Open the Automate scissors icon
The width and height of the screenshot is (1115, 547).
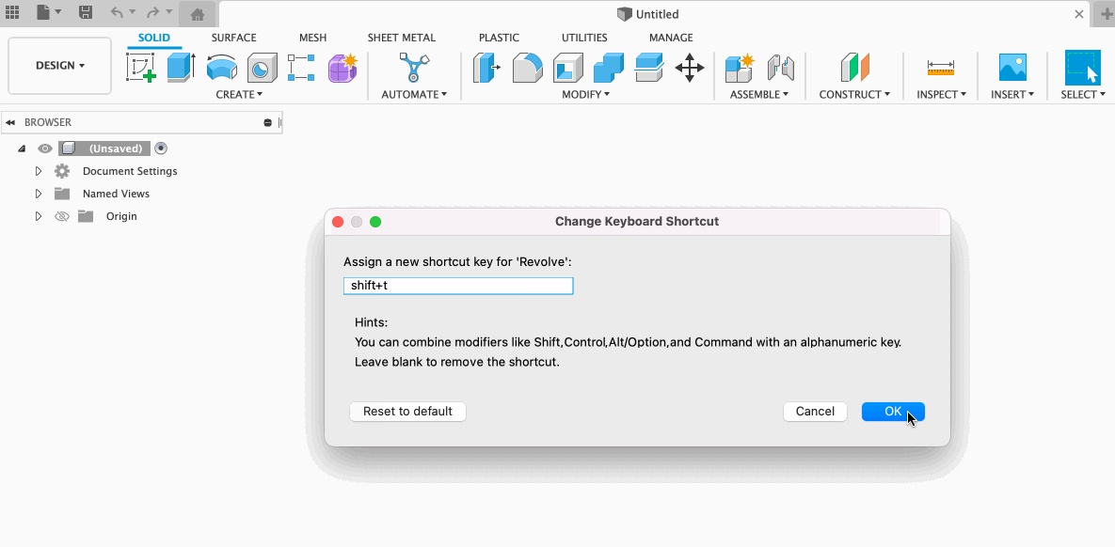point(414,68)
